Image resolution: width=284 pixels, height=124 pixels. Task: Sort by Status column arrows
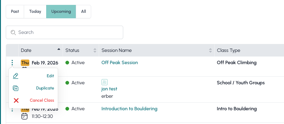pos(95,50)
